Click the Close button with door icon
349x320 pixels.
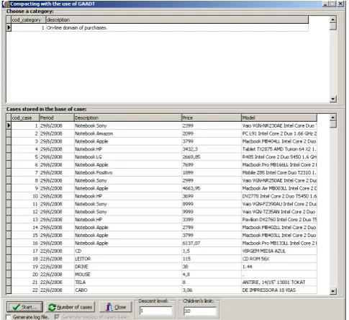click(116, 307)
